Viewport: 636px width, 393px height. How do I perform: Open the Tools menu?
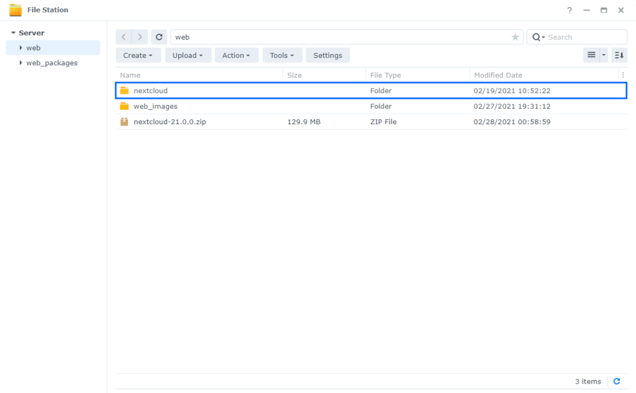click(282, 55)
